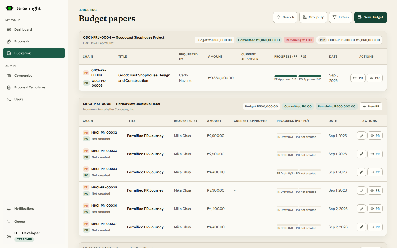
Task: Open Companies admin page
Action: click(34, 76)
